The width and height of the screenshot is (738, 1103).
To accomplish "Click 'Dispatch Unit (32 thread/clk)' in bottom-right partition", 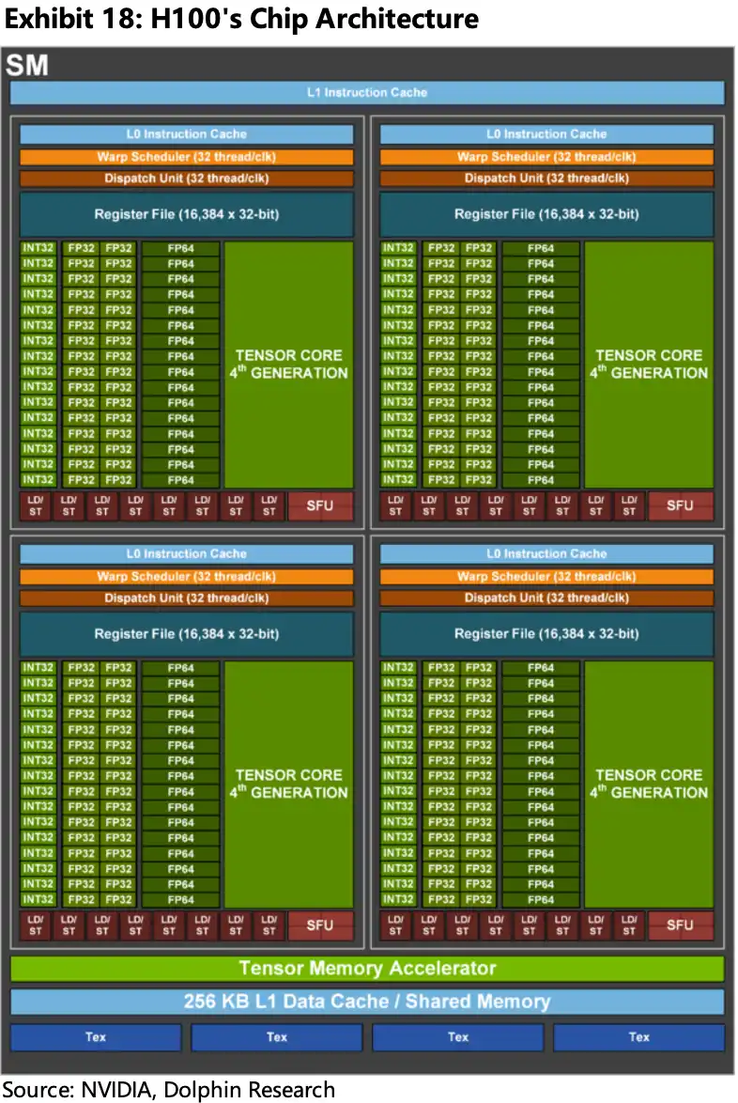I will (x=546, y=598).
